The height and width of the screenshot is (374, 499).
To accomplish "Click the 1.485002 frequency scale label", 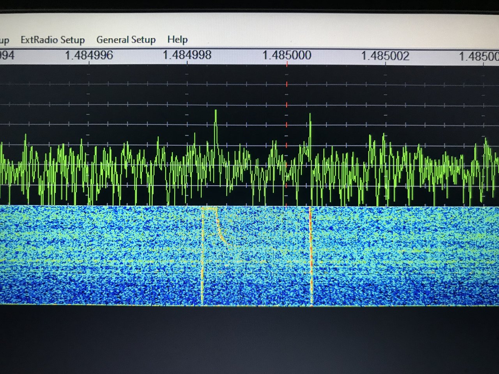I will [x=385, y=56].
